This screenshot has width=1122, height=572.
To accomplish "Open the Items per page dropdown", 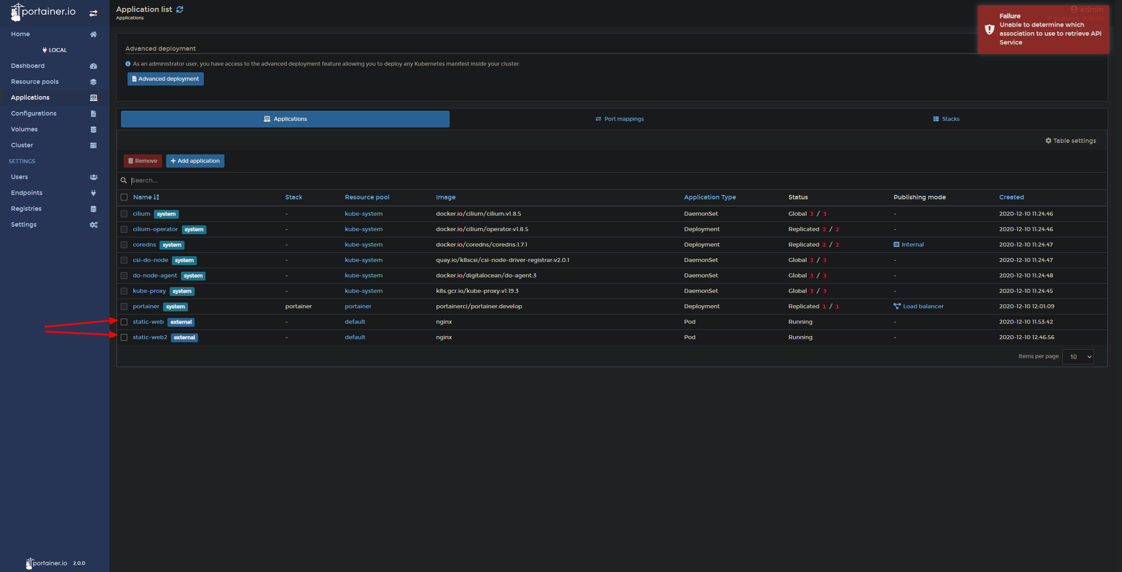I will click(x=1078, y=357).
